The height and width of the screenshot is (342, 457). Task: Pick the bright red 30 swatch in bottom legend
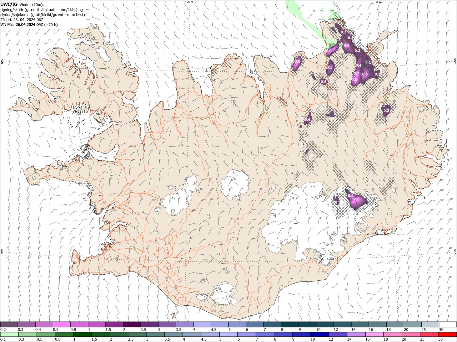(447, 335)
